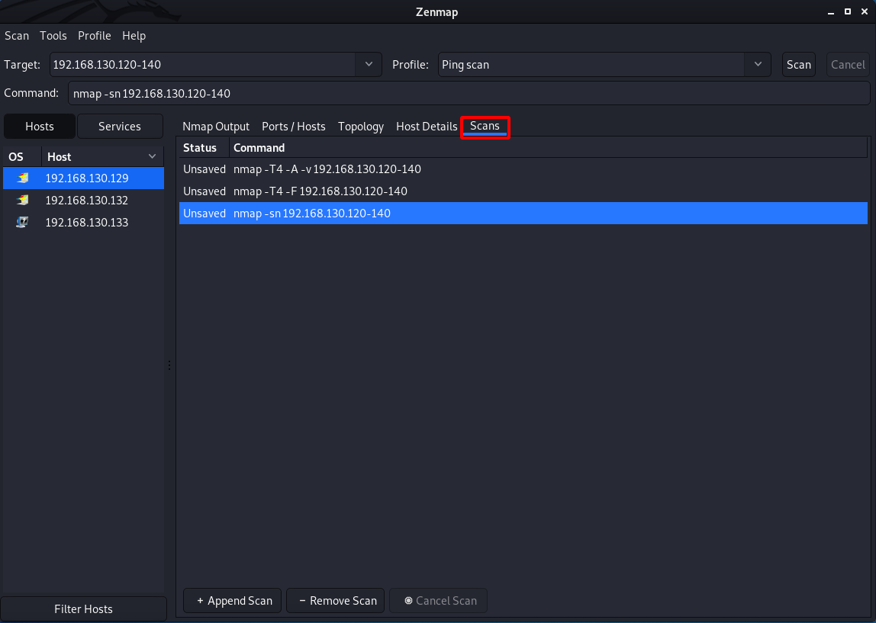Click the greyed Cancel button at top right
Viewport: 876px width, 623px height.
[848, 64]
